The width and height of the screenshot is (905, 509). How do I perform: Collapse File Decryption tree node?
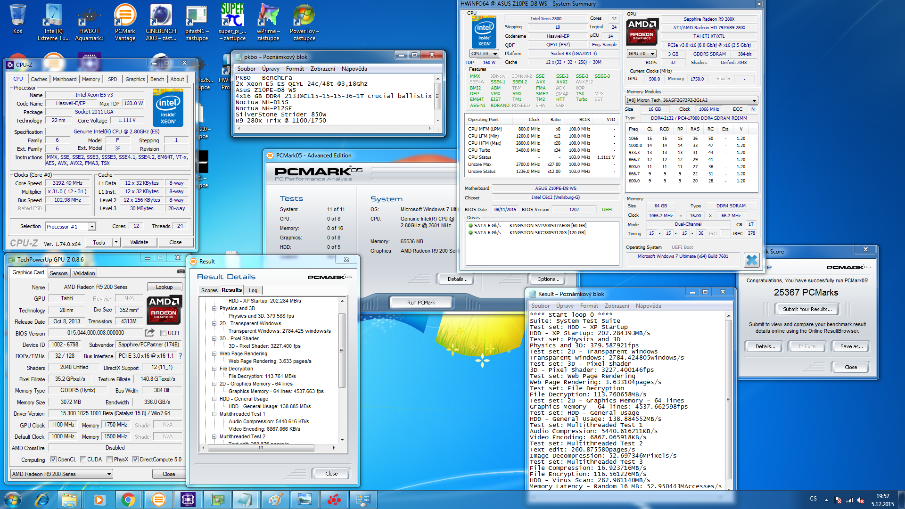(214, 369)
